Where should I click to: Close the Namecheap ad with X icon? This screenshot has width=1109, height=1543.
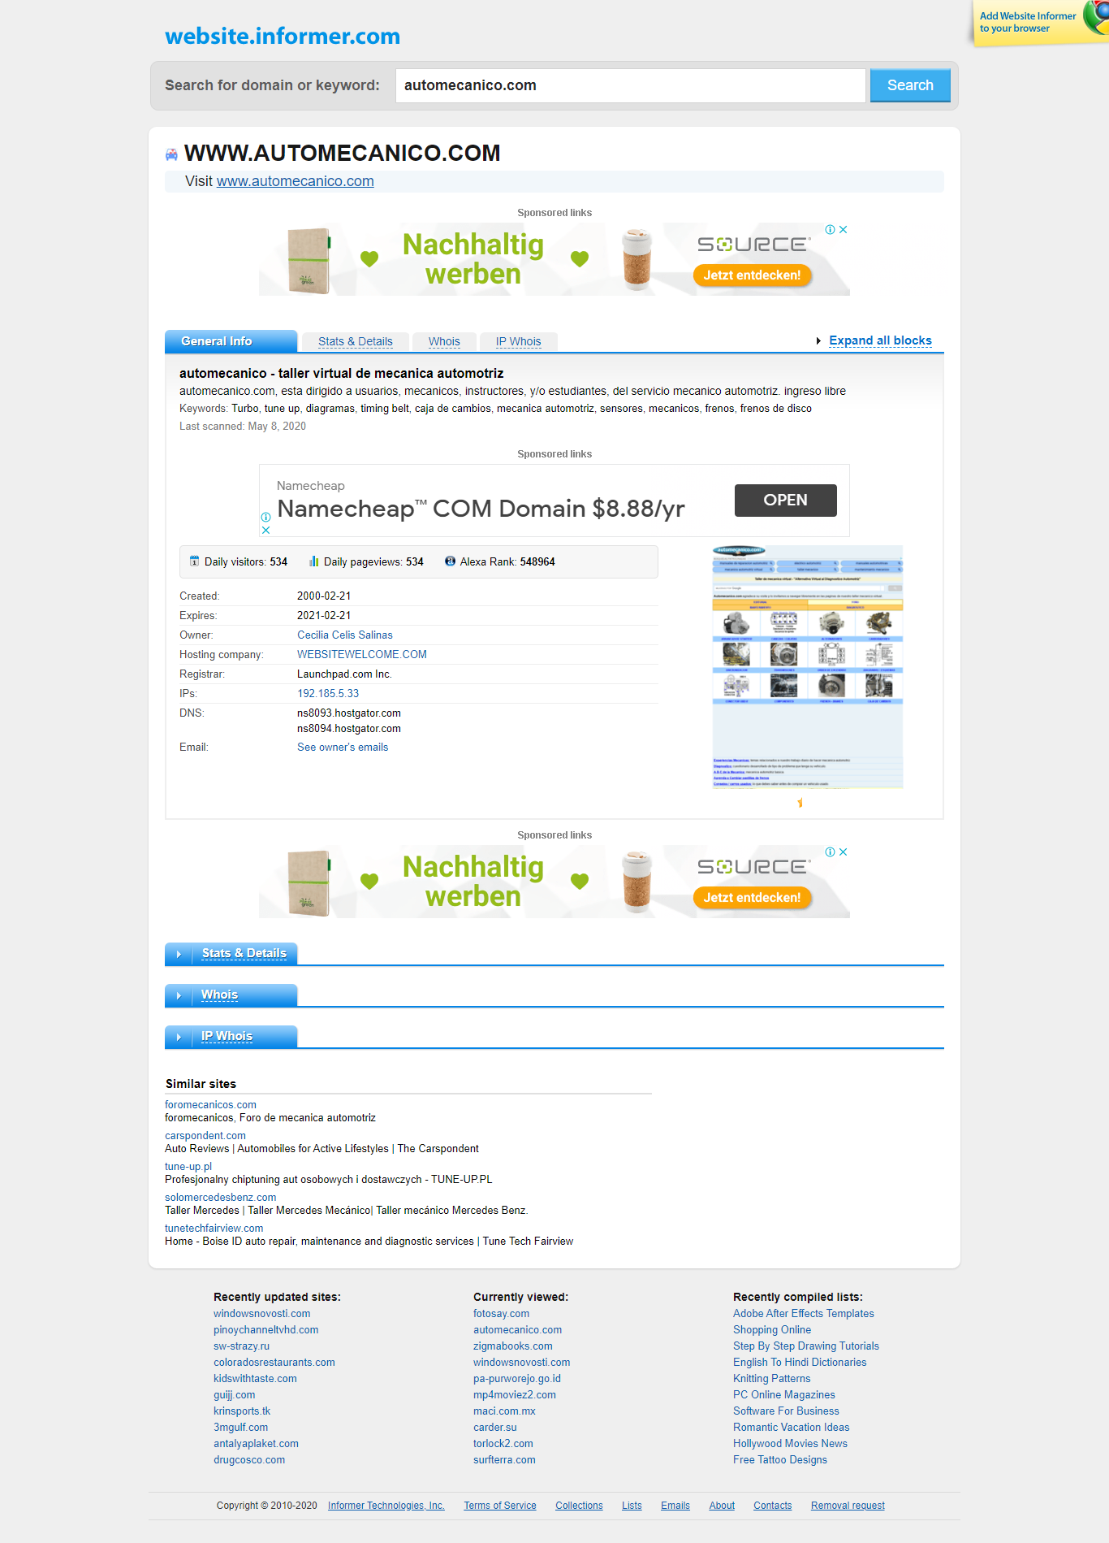coord(265,530)
